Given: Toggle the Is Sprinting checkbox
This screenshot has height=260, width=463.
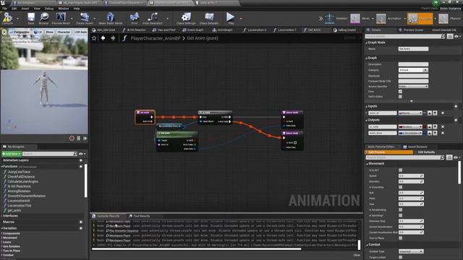Looking at the screenshot, I should [x=400, y=215].
